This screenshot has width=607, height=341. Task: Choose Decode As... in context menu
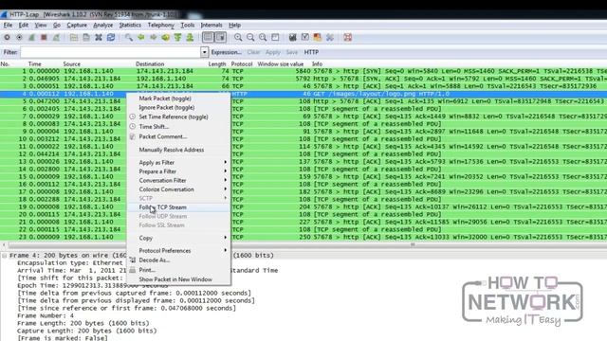(178, 260)
